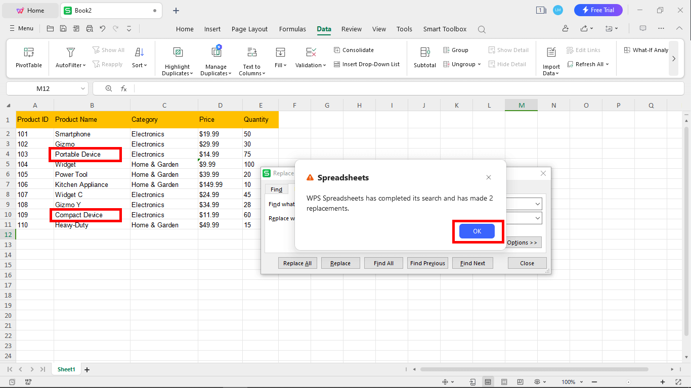Screen dimensions: 691x388
Task: Click the Search icon in the ribbon
Action: point(481,29)
